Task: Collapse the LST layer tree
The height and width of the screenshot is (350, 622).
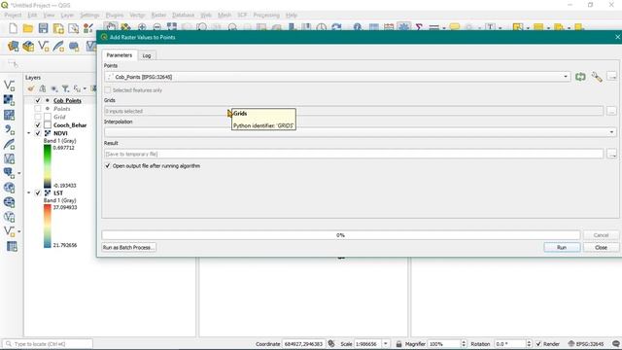Action: (28, 192)
